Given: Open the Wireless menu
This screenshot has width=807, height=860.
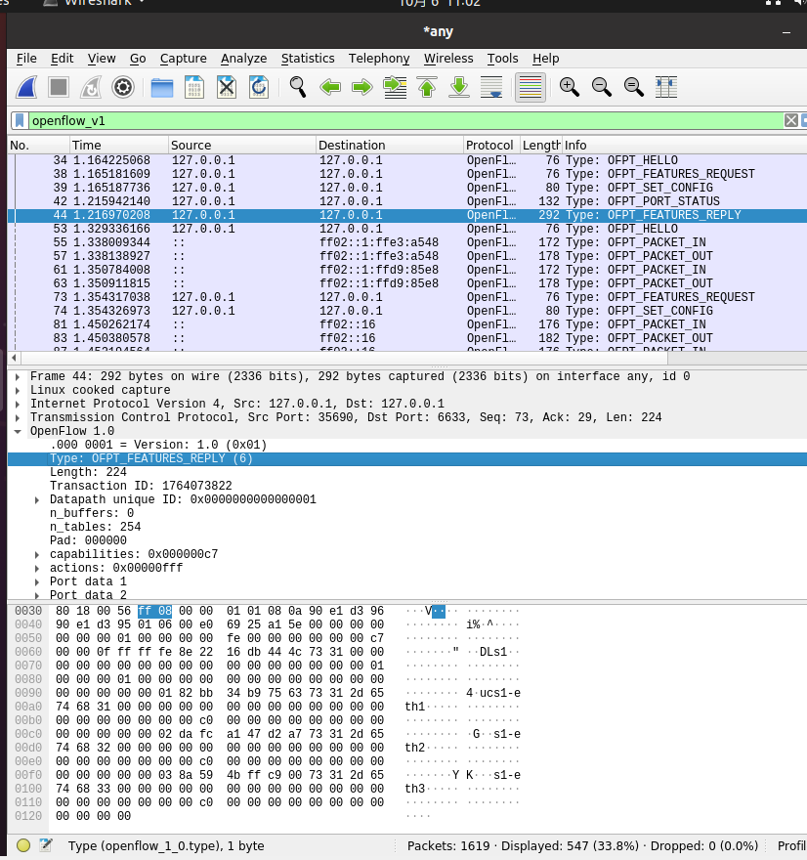Looking at the screenshot, I should click(447, 58).
